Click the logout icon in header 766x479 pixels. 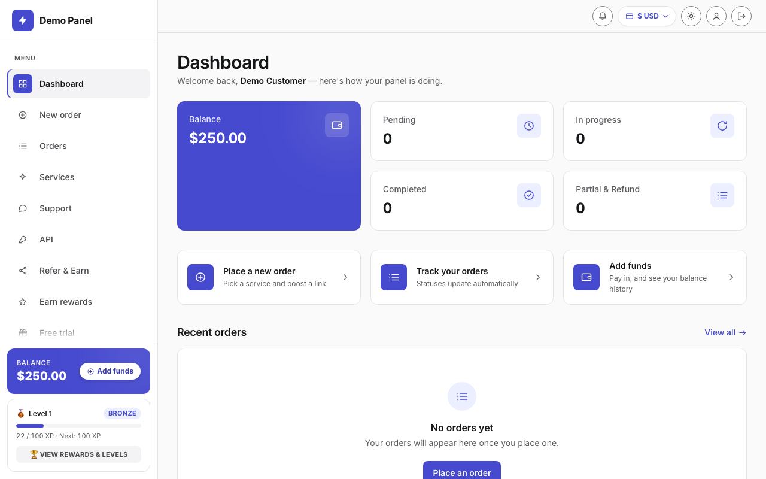741,16
